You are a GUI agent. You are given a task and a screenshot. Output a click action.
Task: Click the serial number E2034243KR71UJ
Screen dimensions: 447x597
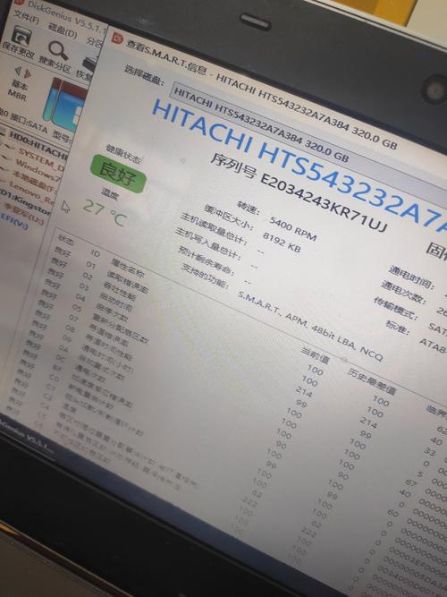pyautogui.click(x=323, y=204)
